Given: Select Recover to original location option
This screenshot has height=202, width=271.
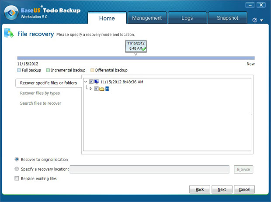Looking at the screenshot, I should 17,160.
